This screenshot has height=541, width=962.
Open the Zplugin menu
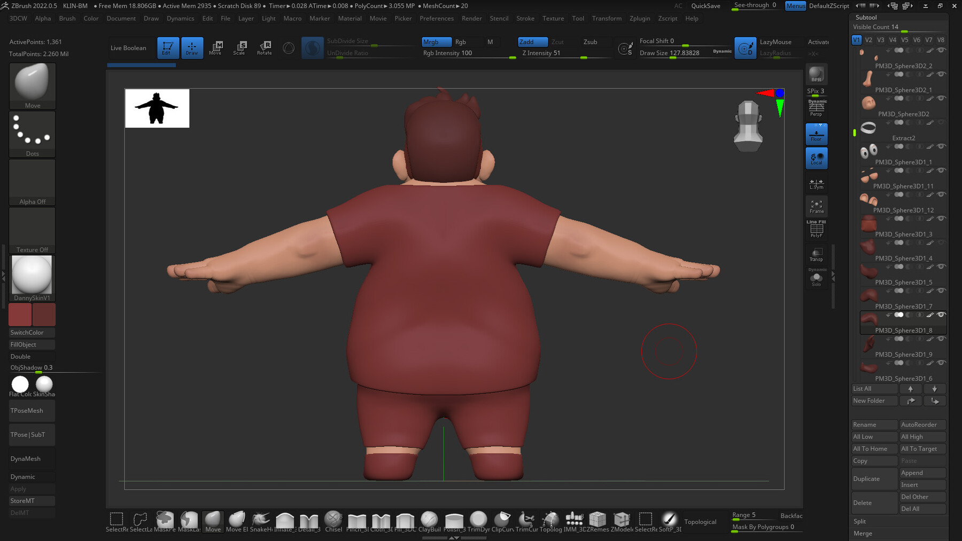(640, 18)
